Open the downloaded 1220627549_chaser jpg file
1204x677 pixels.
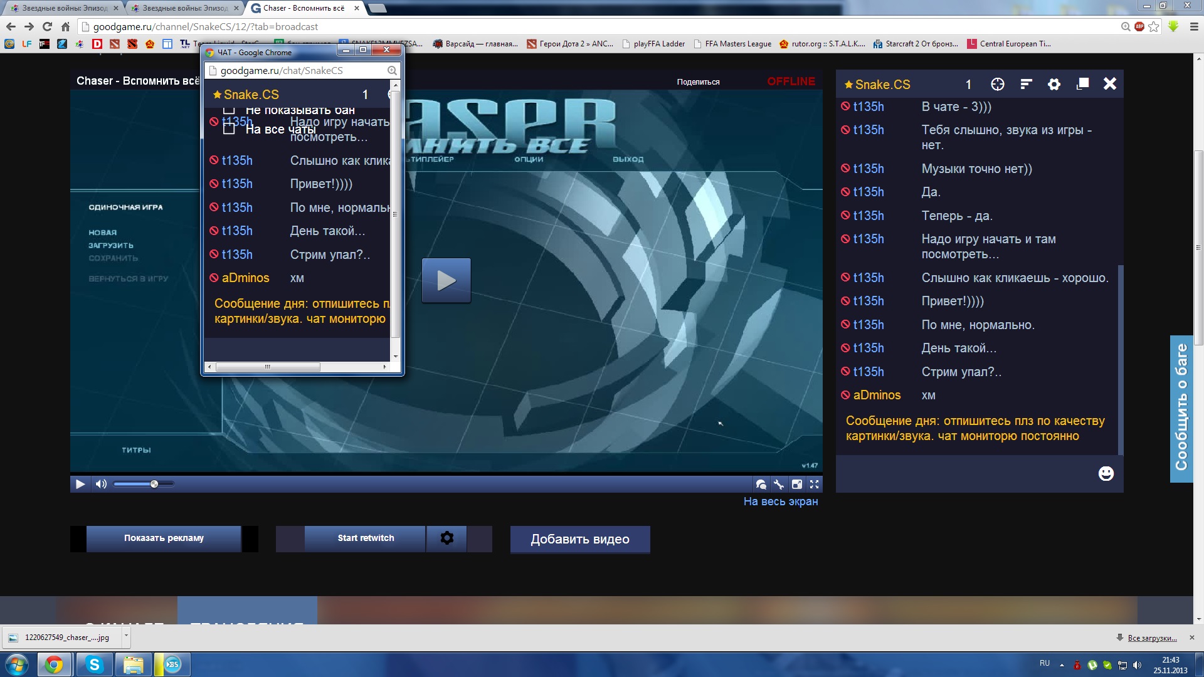(61, 638)
